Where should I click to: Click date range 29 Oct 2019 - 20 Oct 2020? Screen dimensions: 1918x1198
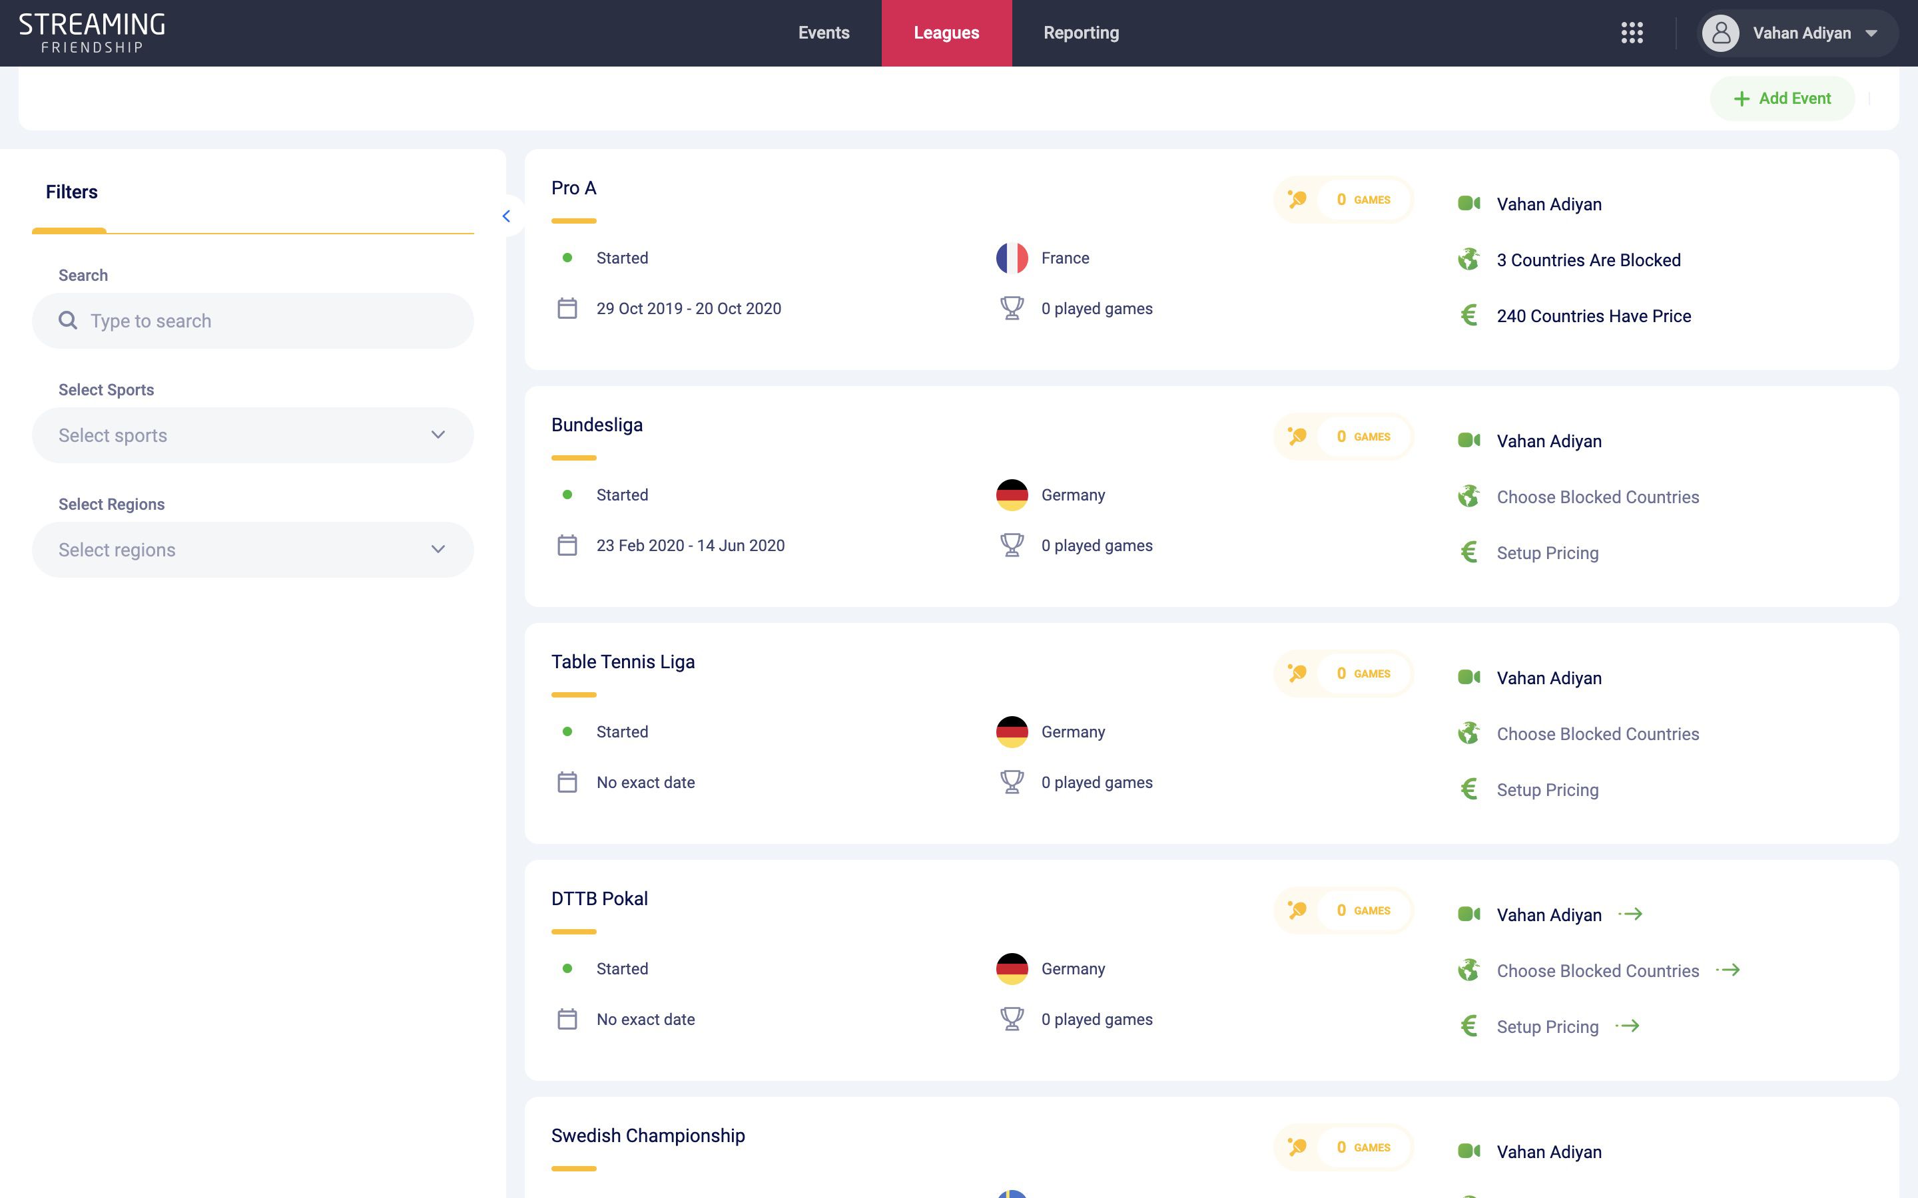pyautogui.click(x=689, y=308)
